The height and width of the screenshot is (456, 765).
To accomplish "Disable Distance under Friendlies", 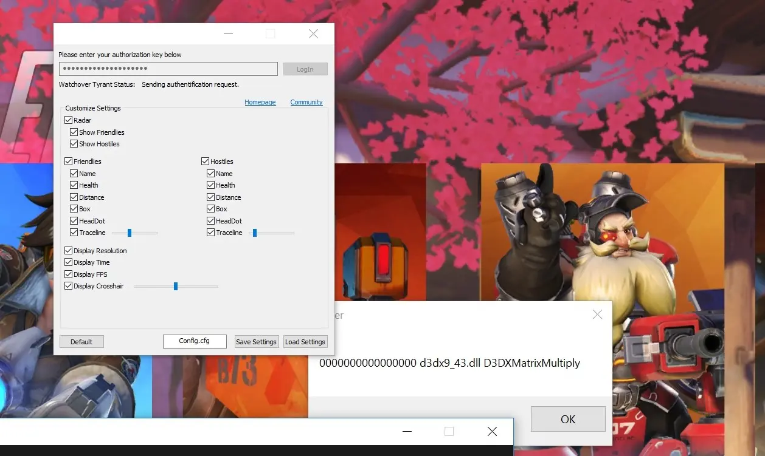I will click(x=74, y=197).
